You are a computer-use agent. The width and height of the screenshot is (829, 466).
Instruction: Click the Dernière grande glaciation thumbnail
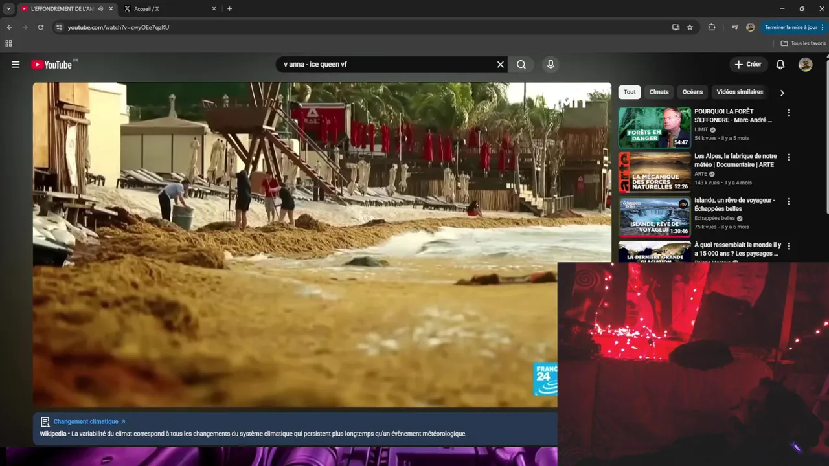click(x=654, y=252)
